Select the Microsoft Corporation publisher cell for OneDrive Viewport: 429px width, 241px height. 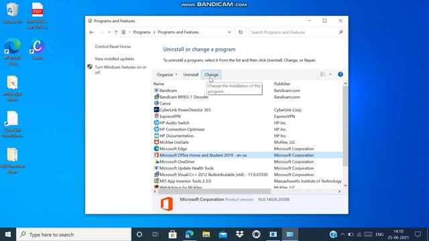294,162
